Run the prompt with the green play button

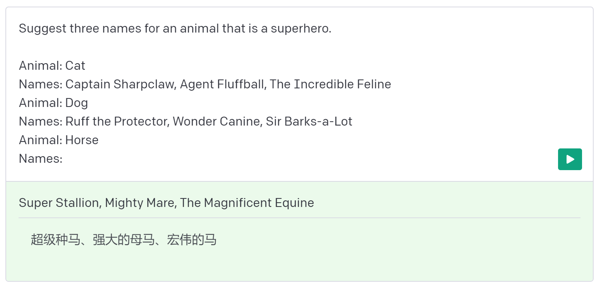[570, 159]
